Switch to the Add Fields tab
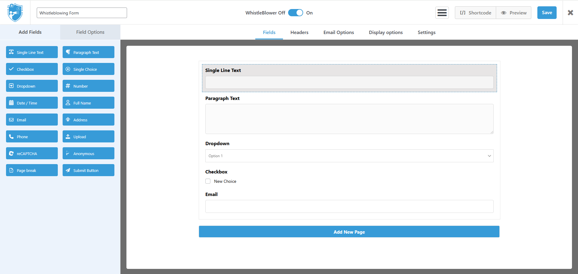This screenshot has width=578, height=274. pos(30,32)
